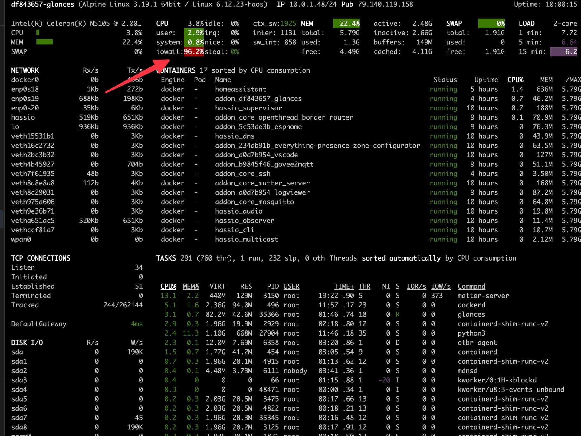Select the wpan0 network interface
581x436 pixels.
21,239
